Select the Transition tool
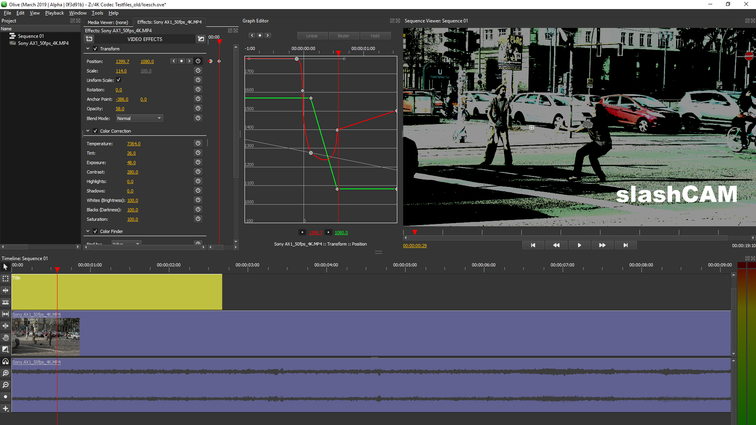Screen dimensions: 756x425 6,349
